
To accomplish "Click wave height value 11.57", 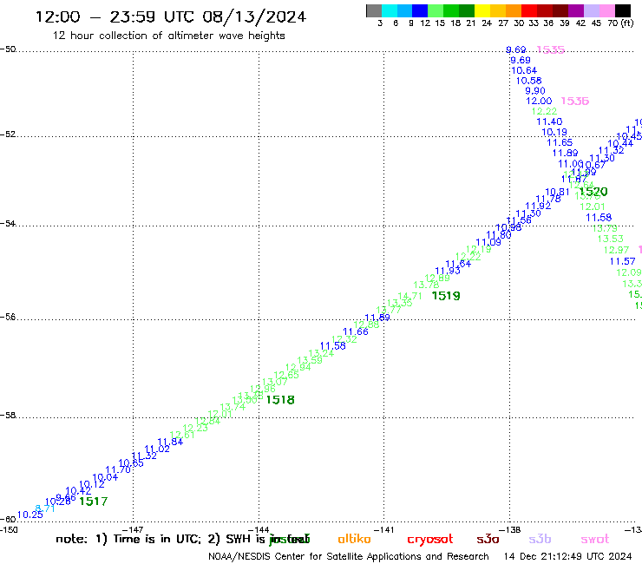I will coord(622,261).
